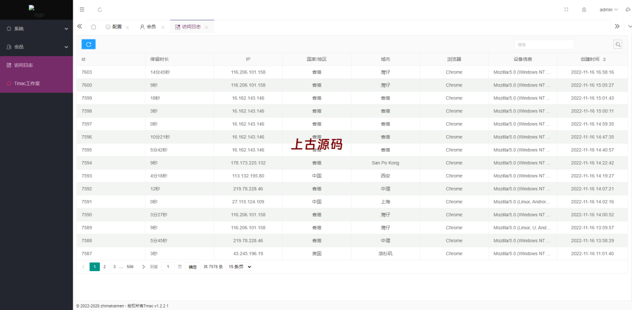Open 访问日志 in the sidebar
This screenshot has width=632, height=310.
36,65
